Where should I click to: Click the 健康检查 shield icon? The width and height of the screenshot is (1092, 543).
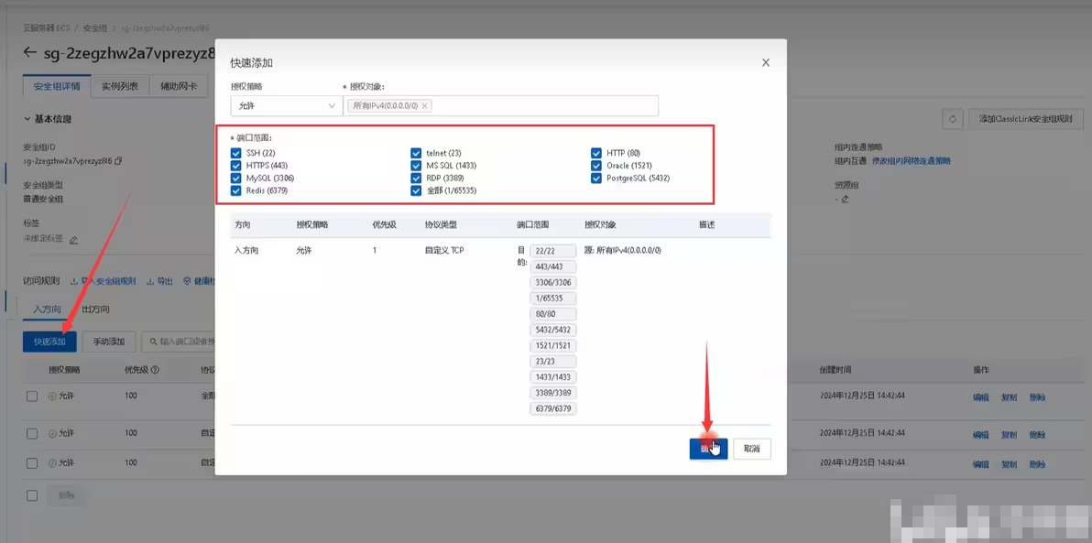click(187, 281)
